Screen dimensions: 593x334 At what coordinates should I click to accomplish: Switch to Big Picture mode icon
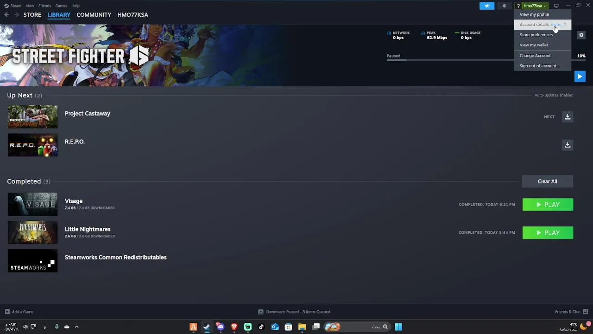(556, 6)
